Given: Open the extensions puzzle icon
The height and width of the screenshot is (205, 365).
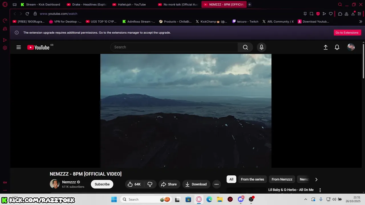Looking at the screenshot, I should pos(340,14).
